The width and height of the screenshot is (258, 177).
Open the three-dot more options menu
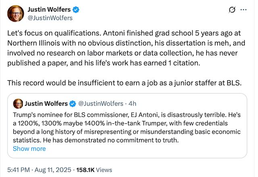pyautogui.click(x=243, y=10)
